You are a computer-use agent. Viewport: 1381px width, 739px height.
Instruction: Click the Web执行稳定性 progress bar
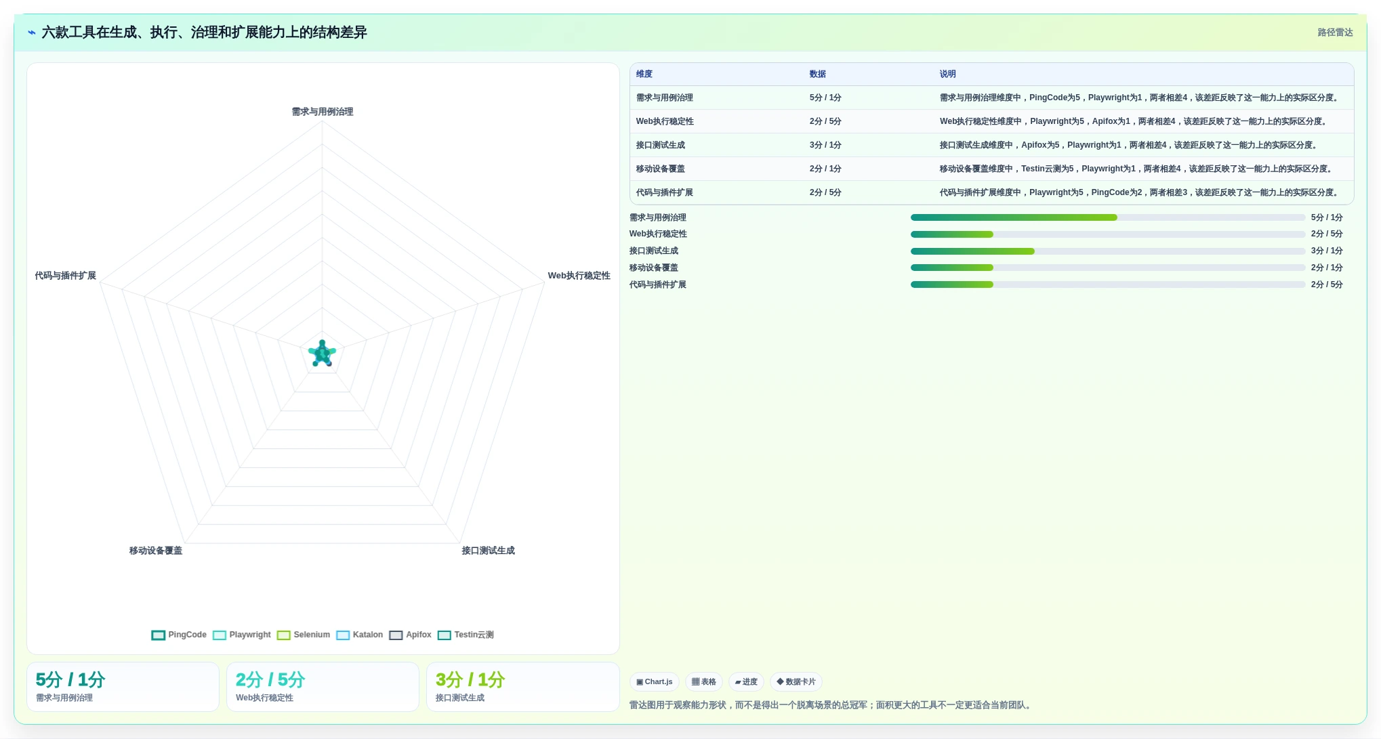1108,234
